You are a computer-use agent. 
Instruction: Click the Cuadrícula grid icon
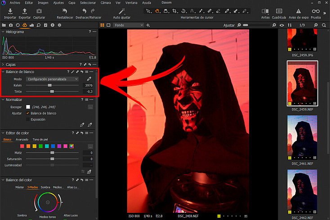pos(279,11)
